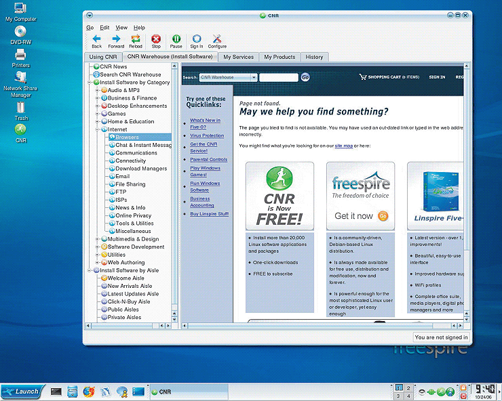Open the Linspire Five box thumbnail
The width and height of the screenshot is (502, 401).
440,192
